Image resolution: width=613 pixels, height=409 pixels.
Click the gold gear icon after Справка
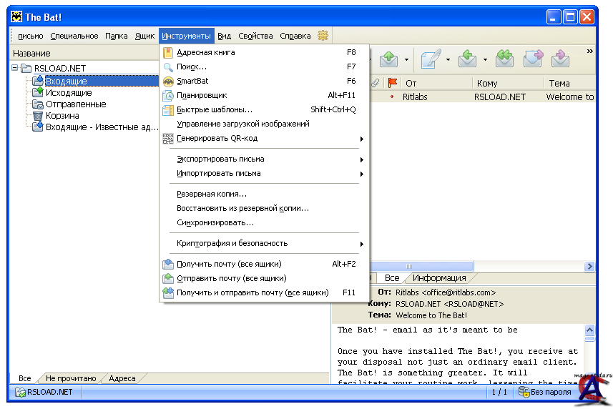pyautogui.click(x=323, y=35)
